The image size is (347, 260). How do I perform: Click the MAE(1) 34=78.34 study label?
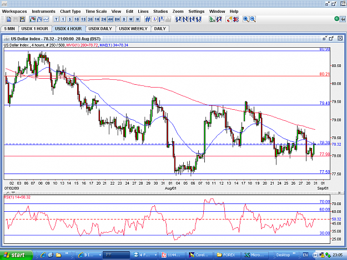(x=114, y=45)
